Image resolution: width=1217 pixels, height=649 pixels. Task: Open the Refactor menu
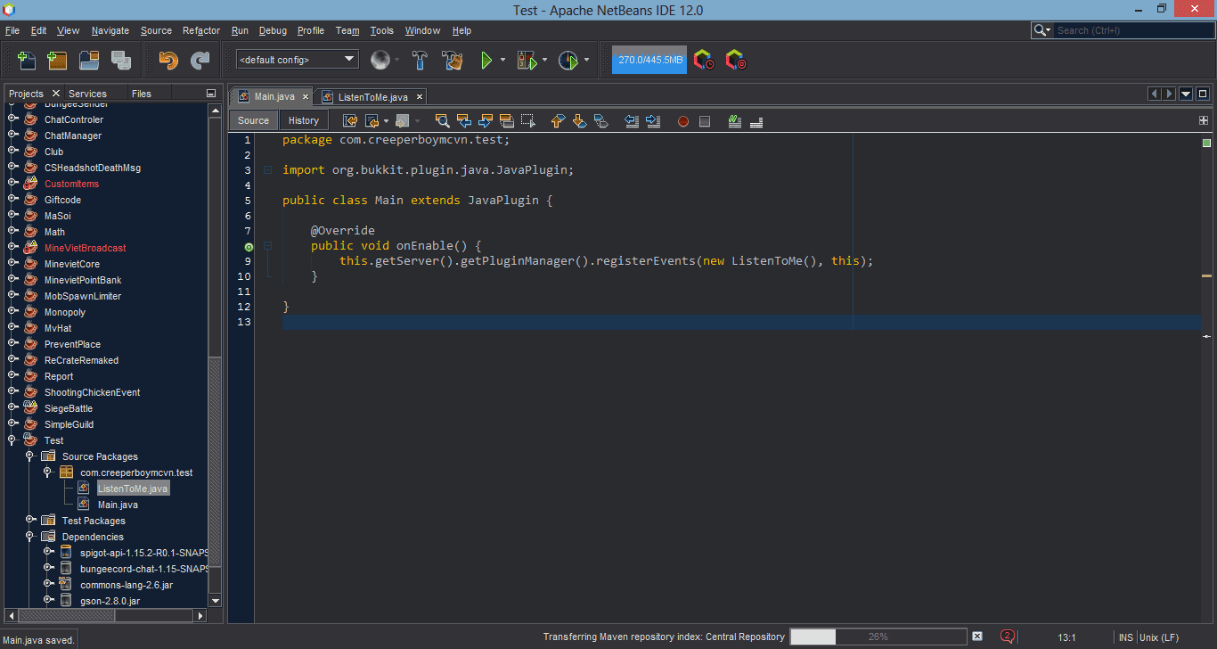(x=200, y=30)
